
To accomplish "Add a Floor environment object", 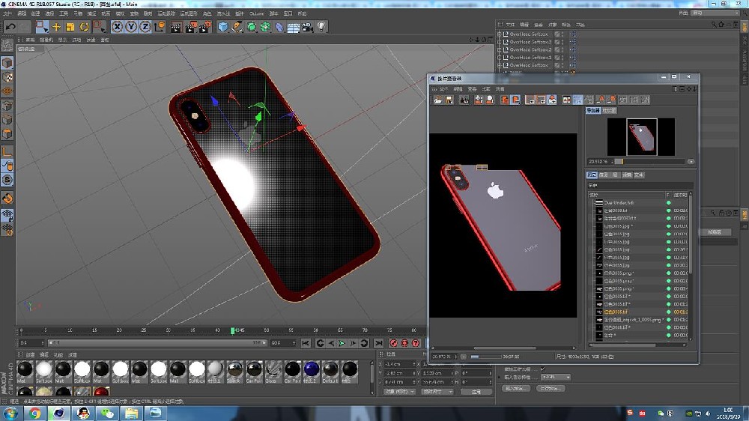I will pos(294,28).
